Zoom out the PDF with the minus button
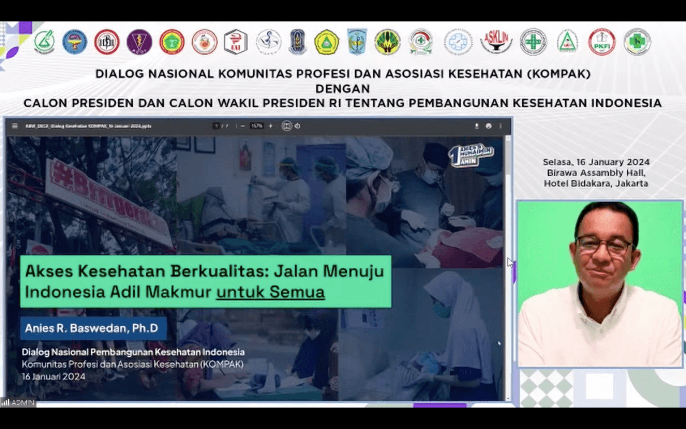Viewport: 686px width, 429px height. point(242,126)
